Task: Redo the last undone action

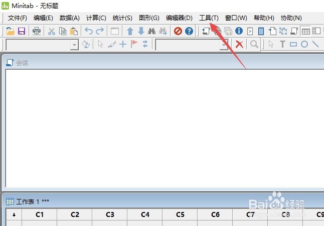Action: (x=100, y=31)
